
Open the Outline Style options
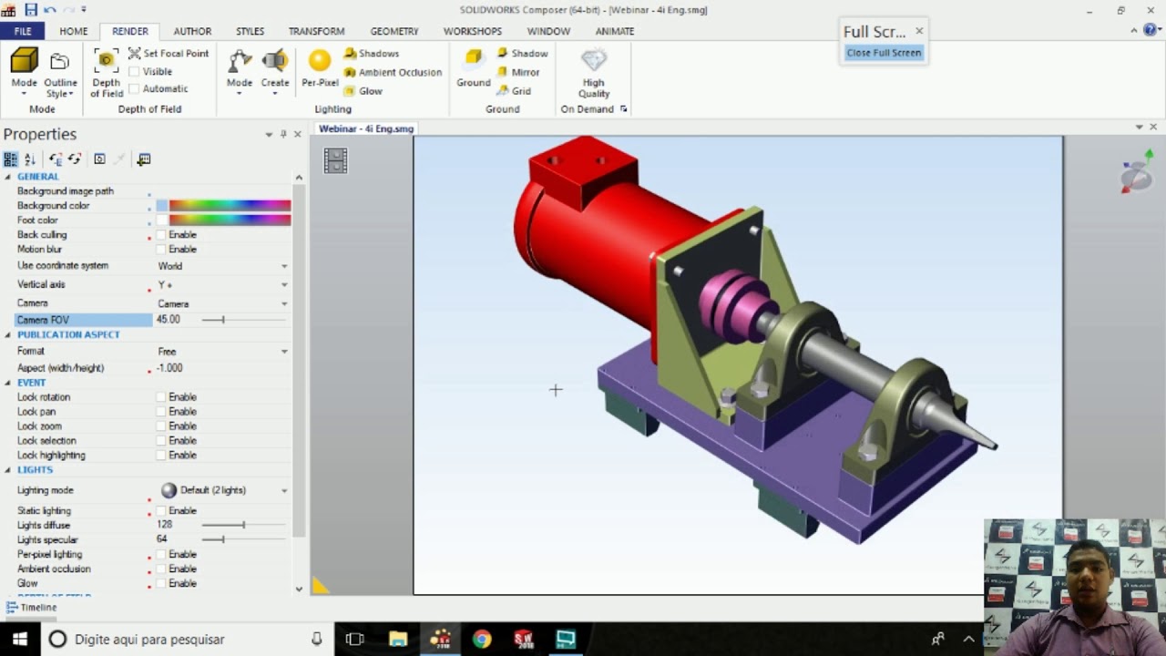pos(60,73)
